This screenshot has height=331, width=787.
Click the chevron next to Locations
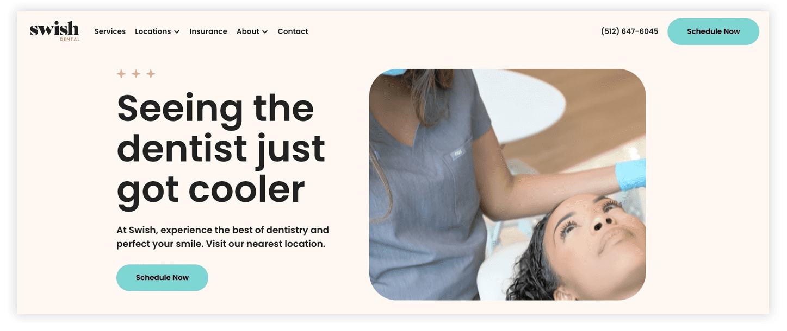177,32
